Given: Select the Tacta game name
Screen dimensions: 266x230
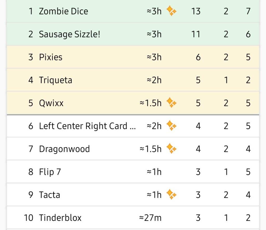Looking at the screenshot, I should (50, 195).
